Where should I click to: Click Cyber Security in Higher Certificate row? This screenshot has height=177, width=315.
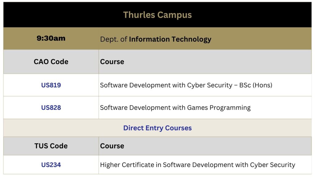coord(273,165)
